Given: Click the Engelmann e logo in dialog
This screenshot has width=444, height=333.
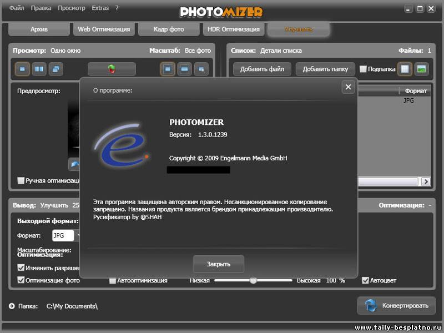Looking at the screenshot, I should 122,145.
